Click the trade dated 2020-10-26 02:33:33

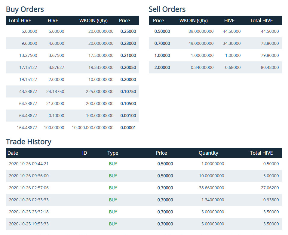[x=144, y=200]
